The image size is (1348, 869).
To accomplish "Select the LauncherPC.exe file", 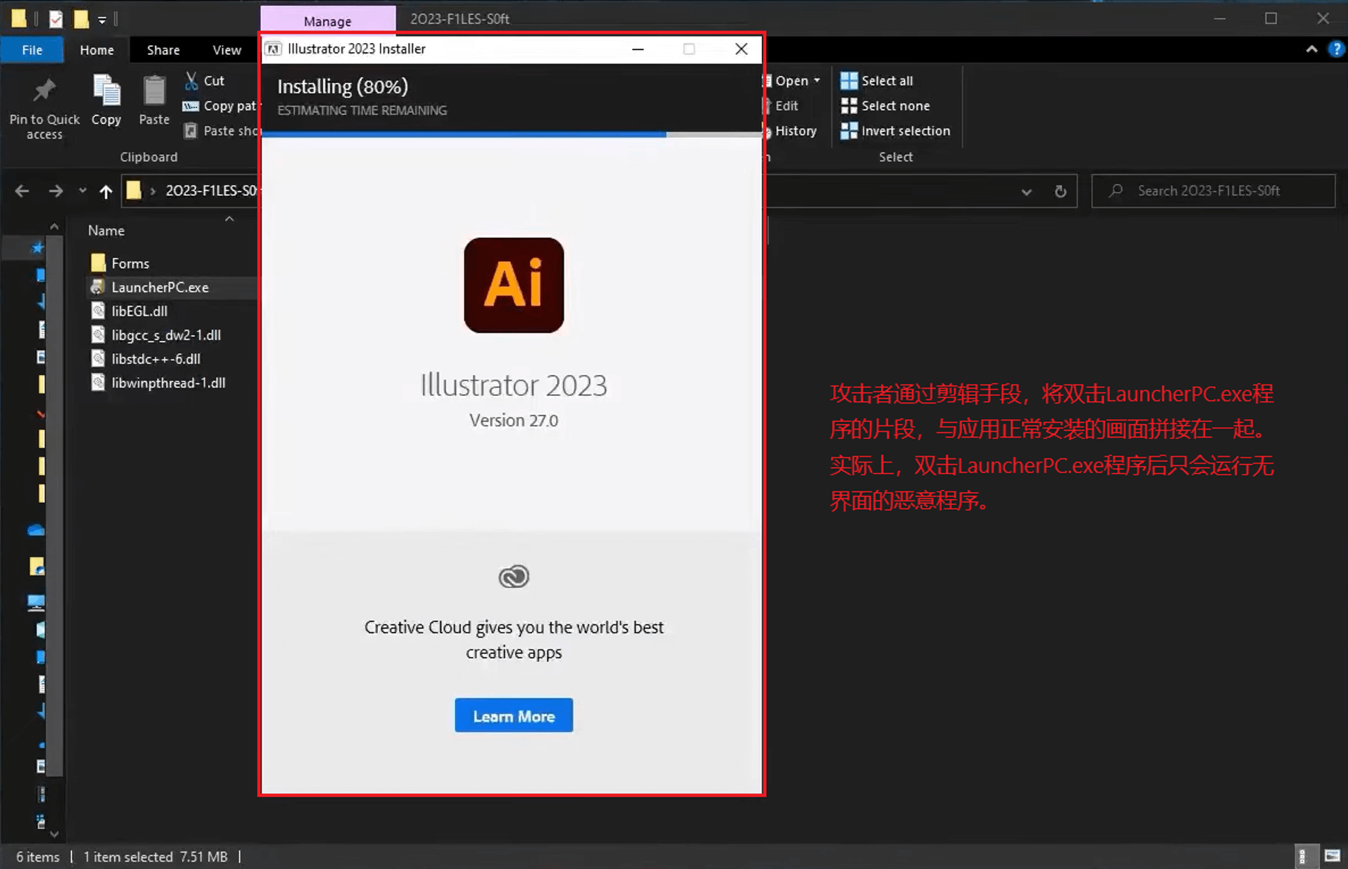I will coord(160,287).
